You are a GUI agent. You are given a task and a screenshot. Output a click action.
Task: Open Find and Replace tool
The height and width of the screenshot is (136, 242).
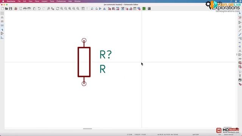tap(53, 9)
